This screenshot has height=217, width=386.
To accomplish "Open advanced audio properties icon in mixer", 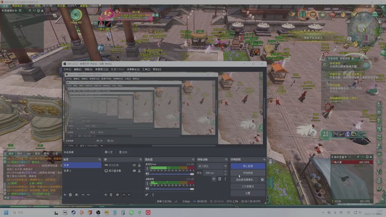I will coord(147,195).
